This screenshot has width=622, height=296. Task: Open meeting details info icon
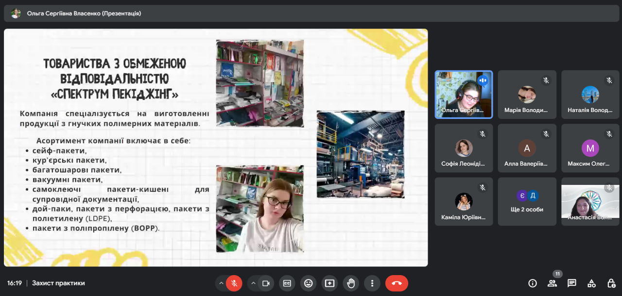pyautogui.click(x=533, y=283)
